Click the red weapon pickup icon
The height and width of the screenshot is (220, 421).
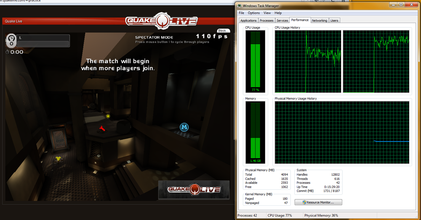102,128
